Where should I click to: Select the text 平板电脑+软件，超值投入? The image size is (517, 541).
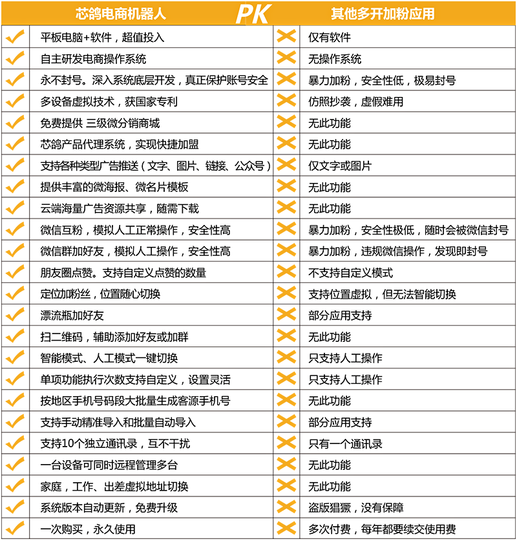[102, 37]
